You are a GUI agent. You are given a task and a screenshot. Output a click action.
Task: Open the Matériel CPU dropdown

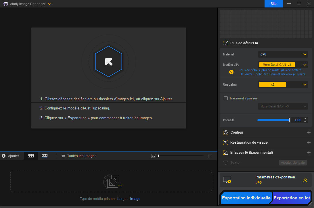283,54
